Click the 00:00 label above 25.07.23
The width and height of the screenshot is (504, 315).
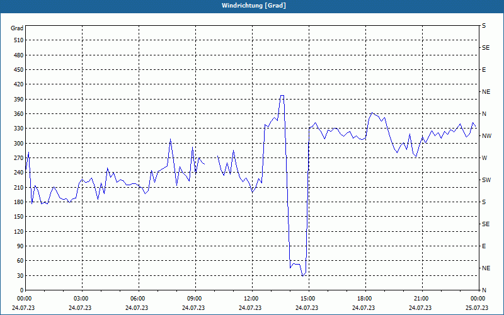478,299
